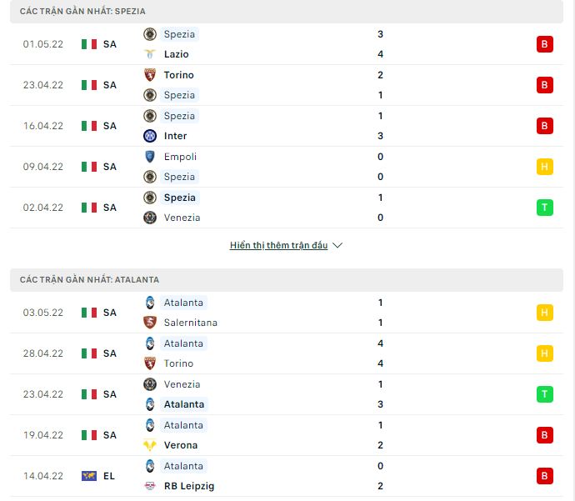Click the red B badge for Atalanta vs Verona

pos(544,435)
